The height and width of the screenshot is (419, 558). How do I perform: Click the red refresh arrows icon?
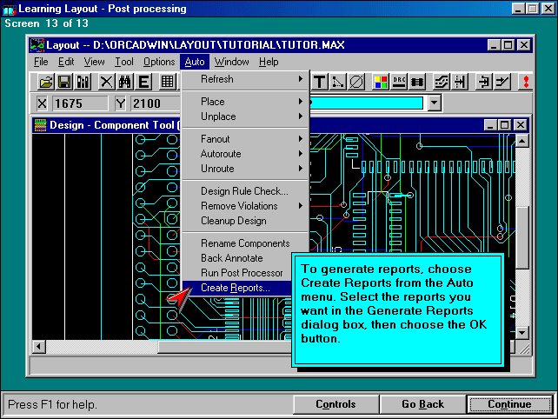click(x=525, y=82)
